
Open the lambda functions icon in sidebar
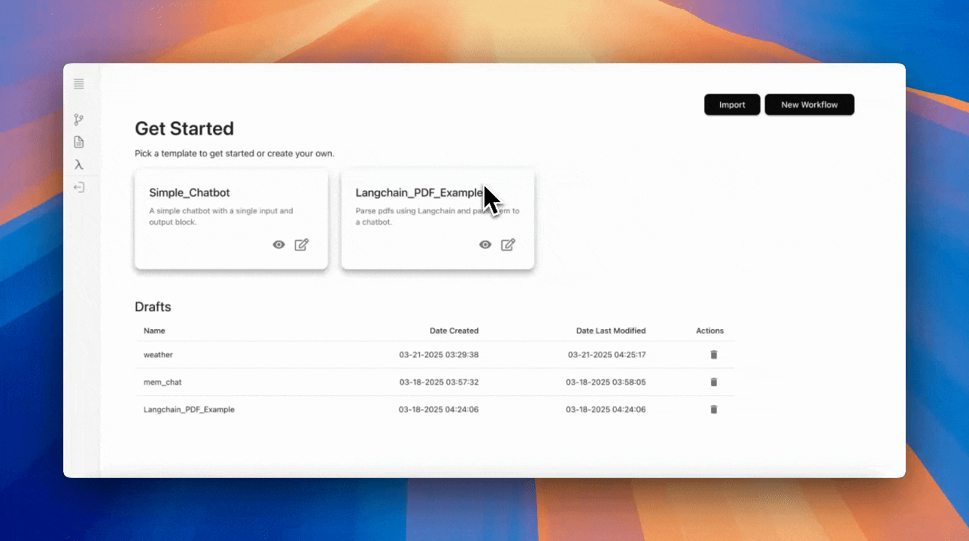pyautogui.click(x=79, y=165)
